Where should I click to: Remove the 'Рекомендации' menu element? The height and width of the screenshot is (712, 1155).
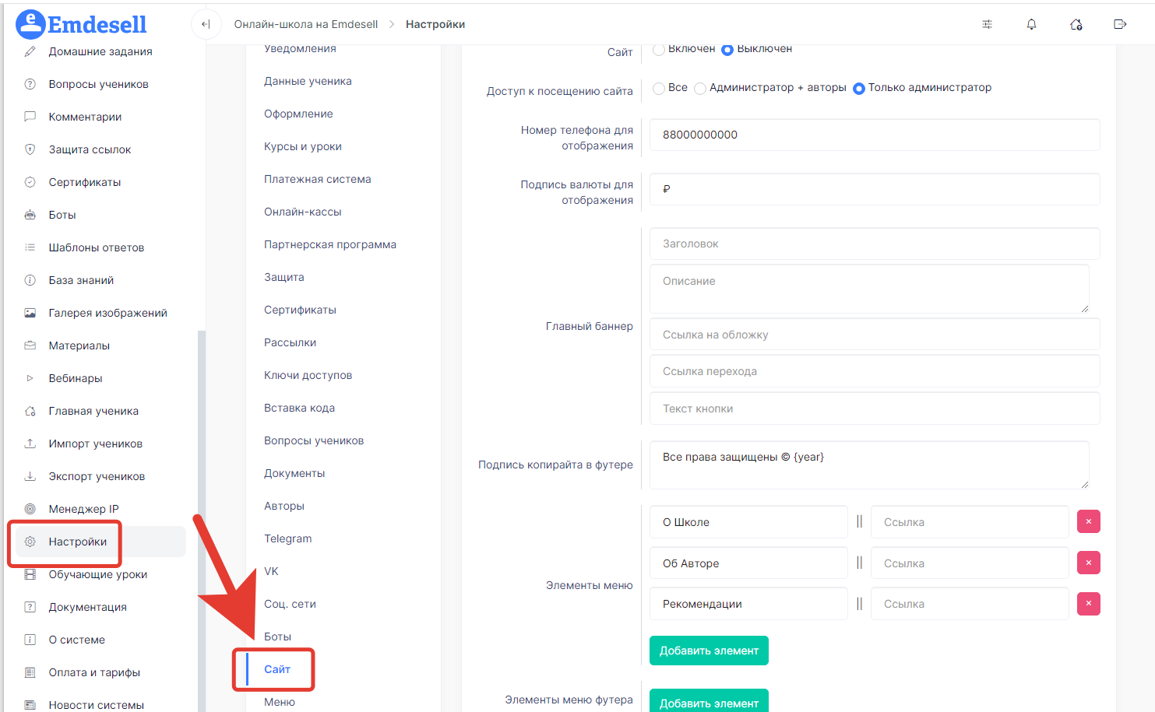pos(1088,603)
